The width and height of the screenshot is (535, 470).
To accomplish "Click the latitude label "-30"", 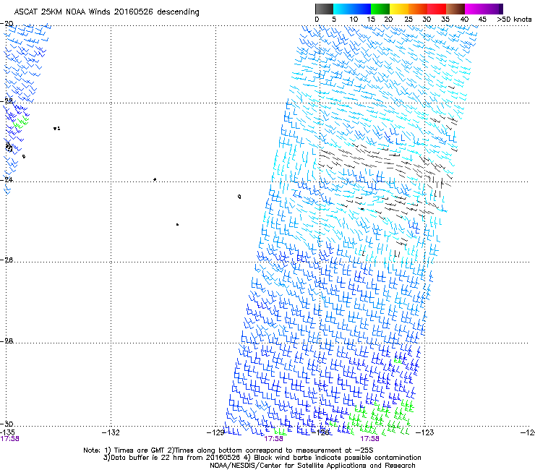I will (7, 424).
